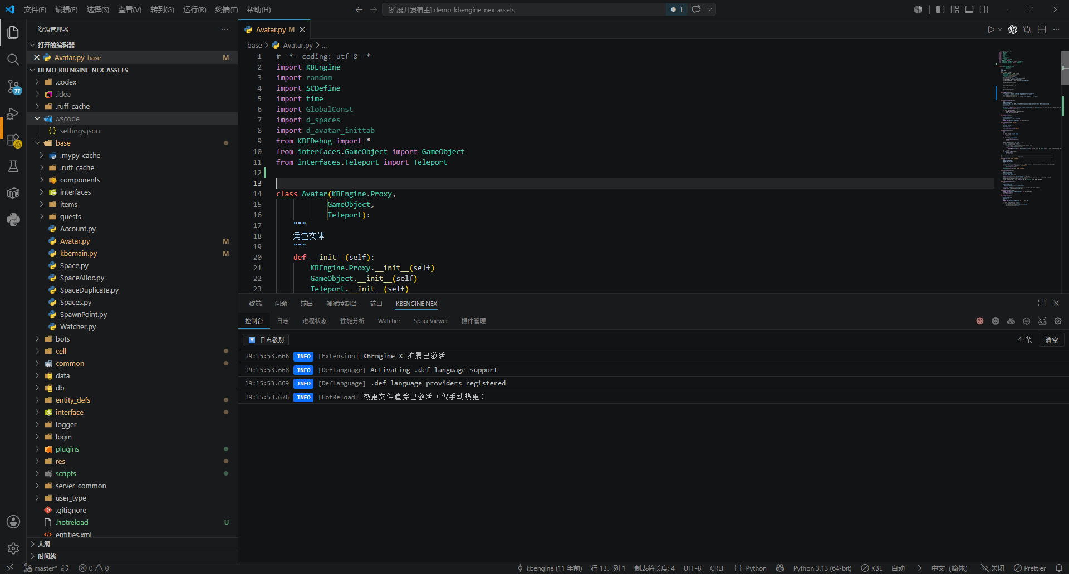Open the Explorer view in activity bar
This screenshot has height=574, width=1069.
click(x=13, y=33)
